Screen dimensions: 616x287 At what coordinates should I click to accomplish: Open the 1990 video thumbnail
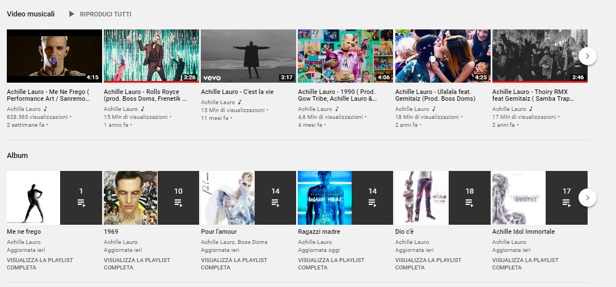(x=345, y=56)
